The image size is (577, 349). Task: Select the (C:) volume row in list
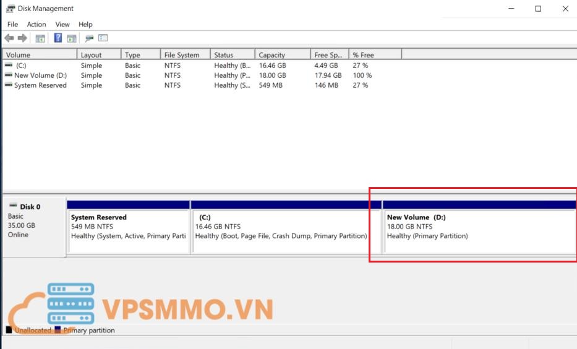point(21,65)
